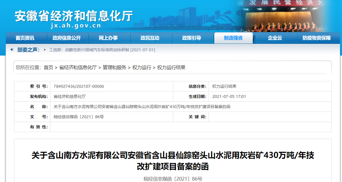The height and width of the screenshot is (182, 342).
Task: Click 省经济和信息化厅 breadcrumb link
Action: pos(78,67)
